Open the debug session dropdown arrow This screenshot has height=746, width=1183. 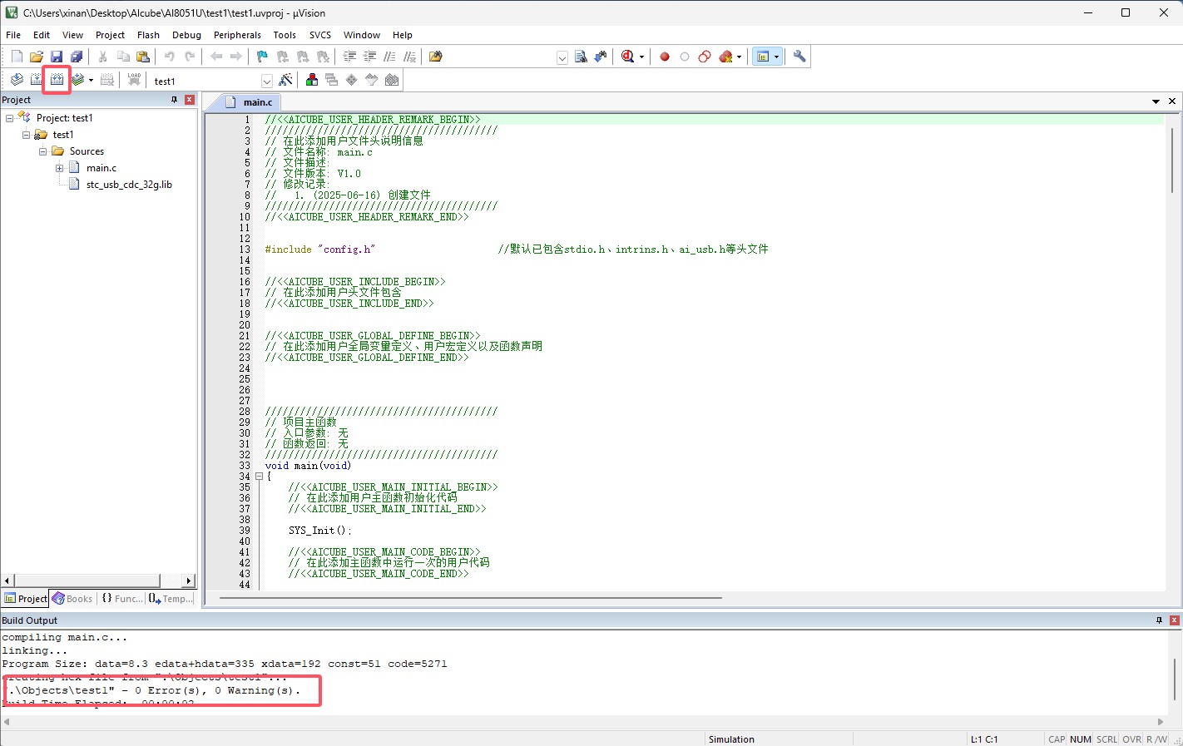click(641, 57)
